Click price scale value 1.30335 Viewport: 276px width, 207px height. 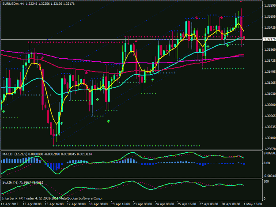(270, 127)
